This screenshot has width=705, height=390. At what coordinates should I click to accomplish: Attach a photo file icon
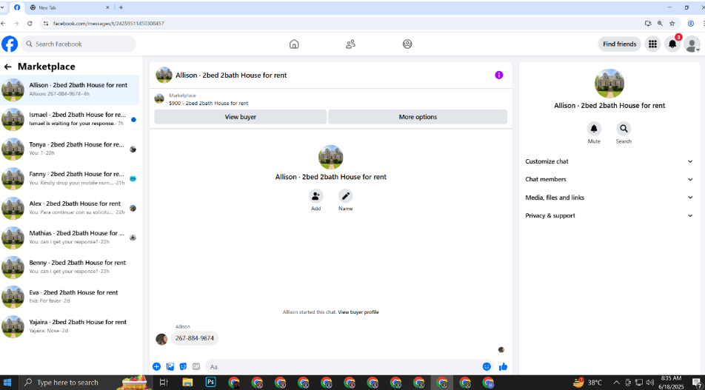[170, 366]
